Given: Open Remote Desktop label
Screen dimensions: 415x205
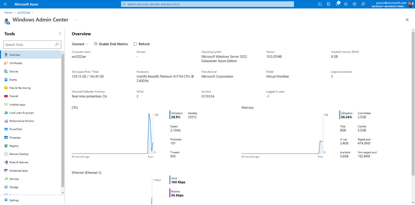Looking at the screenshot, I should (19, 154).
